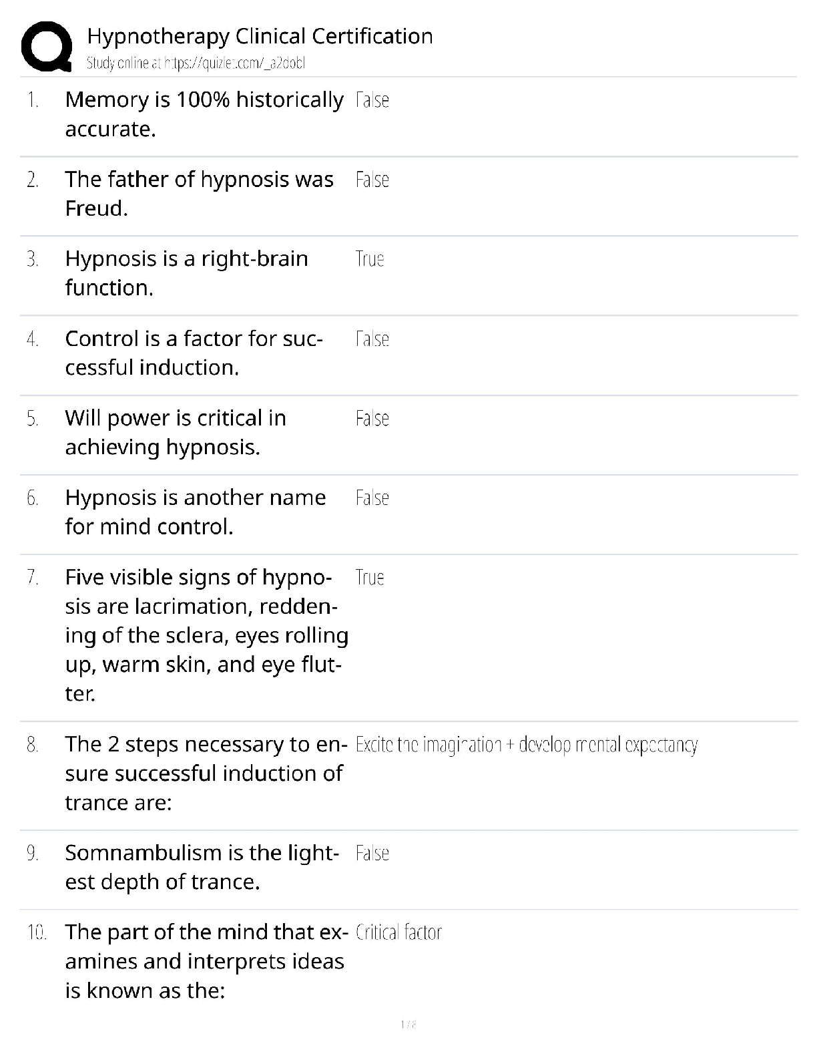This screenshot has height=1058, width=817.
Task: Click the 1/8 page number indicator
Action: pyautogui.click(x=408, y=1024)
